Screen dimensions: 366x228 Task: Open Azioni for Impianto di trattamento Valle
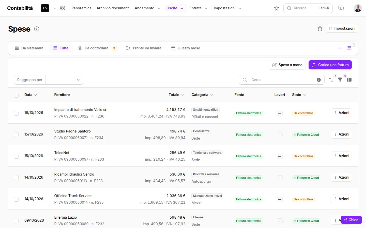[x=341, y=113]
